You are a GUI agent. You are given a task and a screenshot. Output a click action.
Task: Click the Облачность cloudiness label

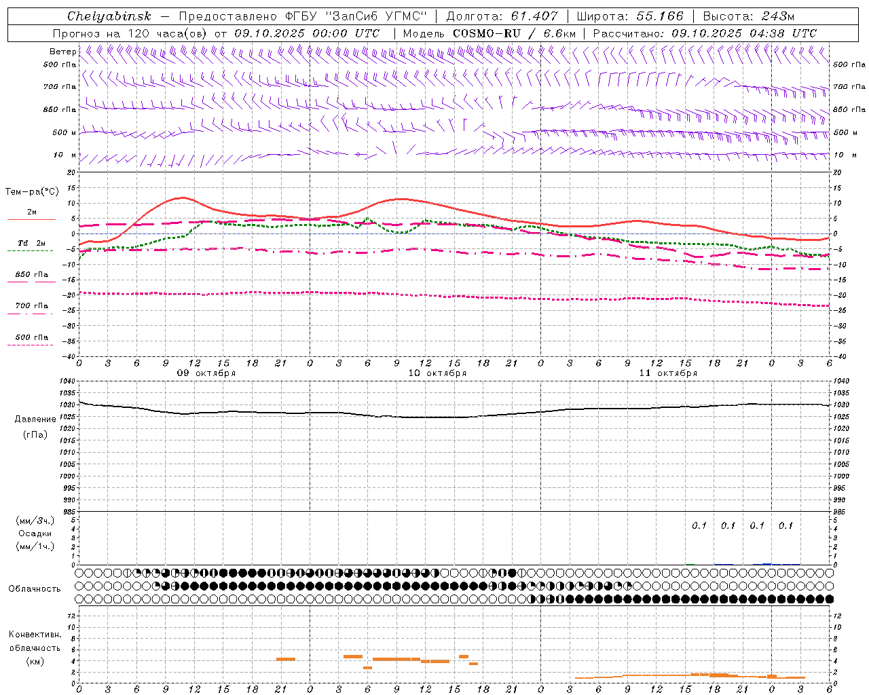pyautogui.click(x=35, y=588)
